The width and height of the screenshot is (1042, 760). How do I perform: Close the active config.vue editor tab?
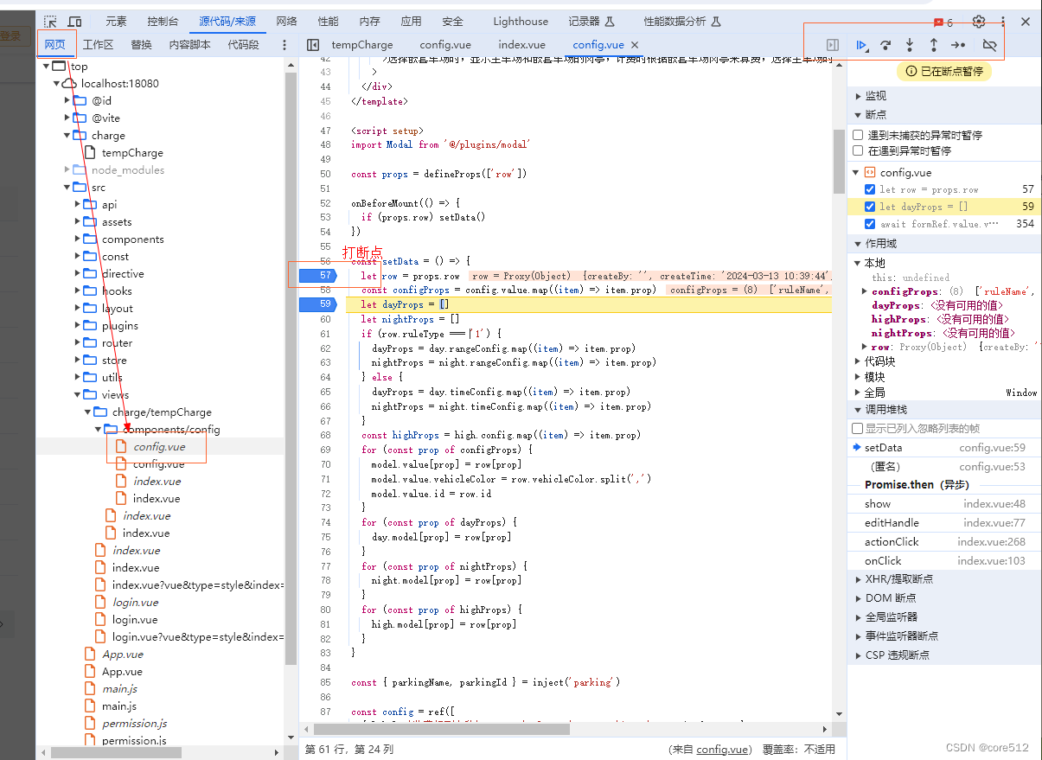[635, 45]
